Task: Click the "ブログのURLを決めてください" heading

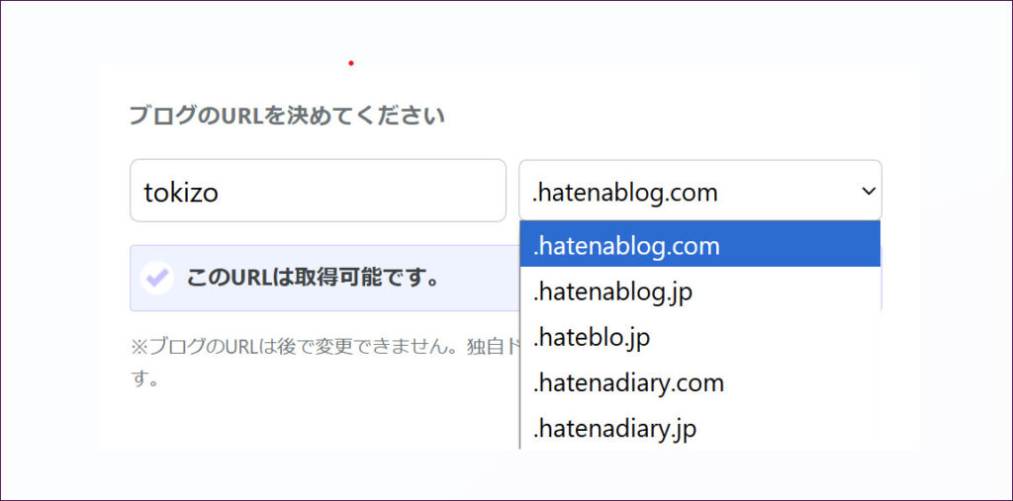Action: (x=287, y=116)
